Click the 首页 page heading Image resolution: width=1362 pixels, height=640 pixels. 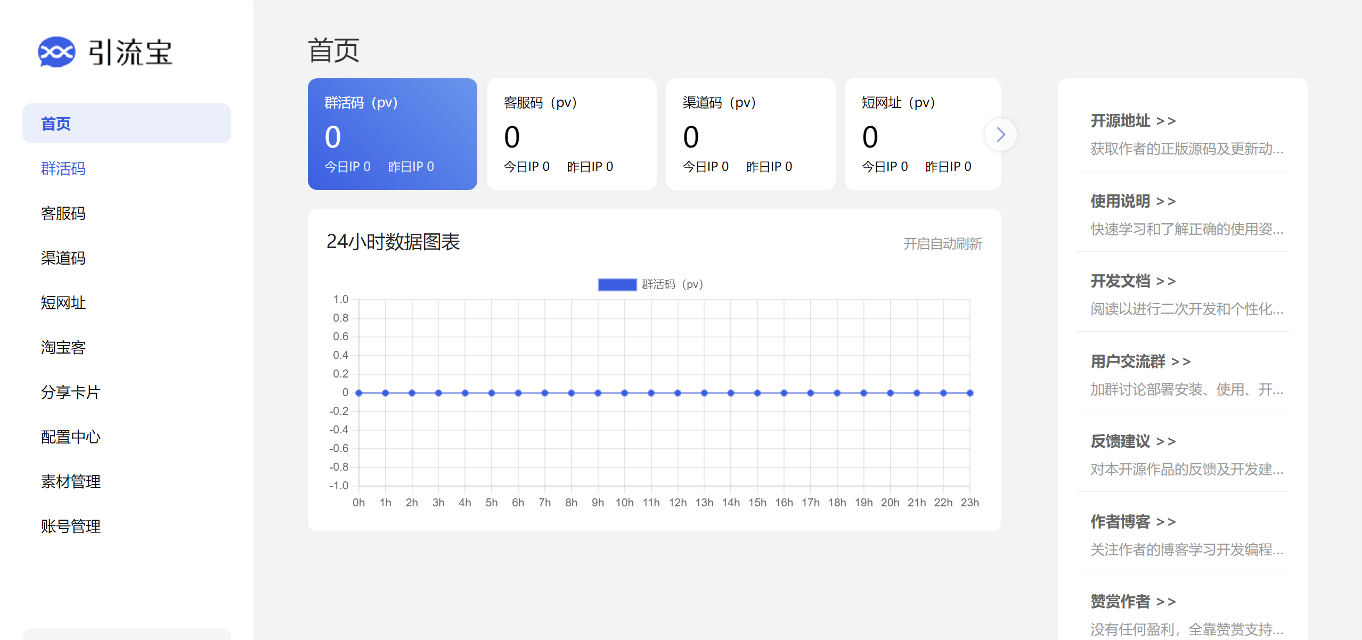click(333, 51)
